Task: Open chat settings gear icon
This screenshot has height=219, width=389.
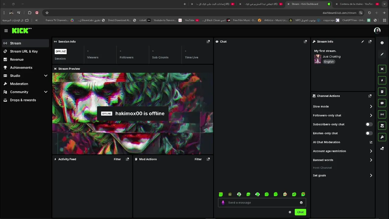Action: pos(290,212)
